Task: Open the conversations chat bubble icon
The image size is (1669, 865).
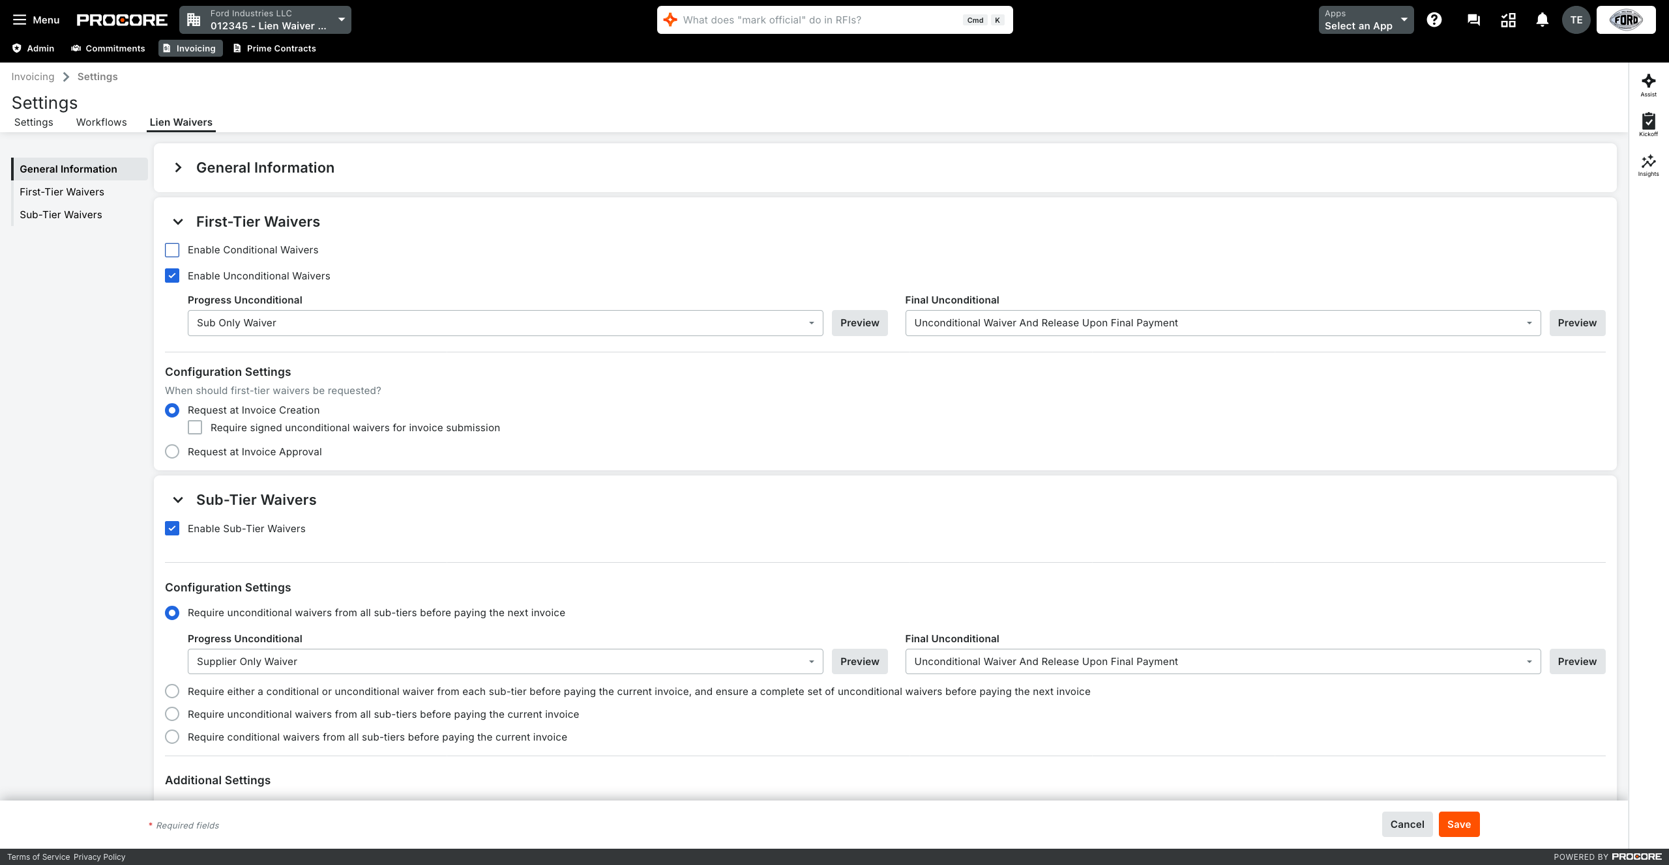Action: coord(1473,20)
